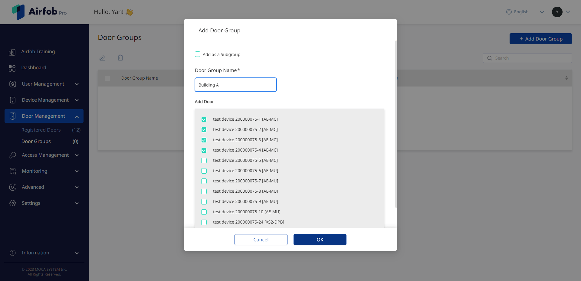Check test device 200000075-5 [AE-MC]
Image resolution: width=581 pixels, height=281 pixels.
pyautogui.click(x=204, y=161)
